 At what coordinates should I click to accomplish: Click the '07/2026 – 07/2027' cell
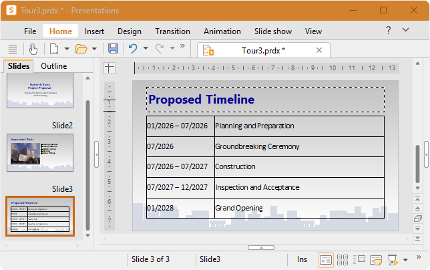pyautogui.click(x=180, y=167)
